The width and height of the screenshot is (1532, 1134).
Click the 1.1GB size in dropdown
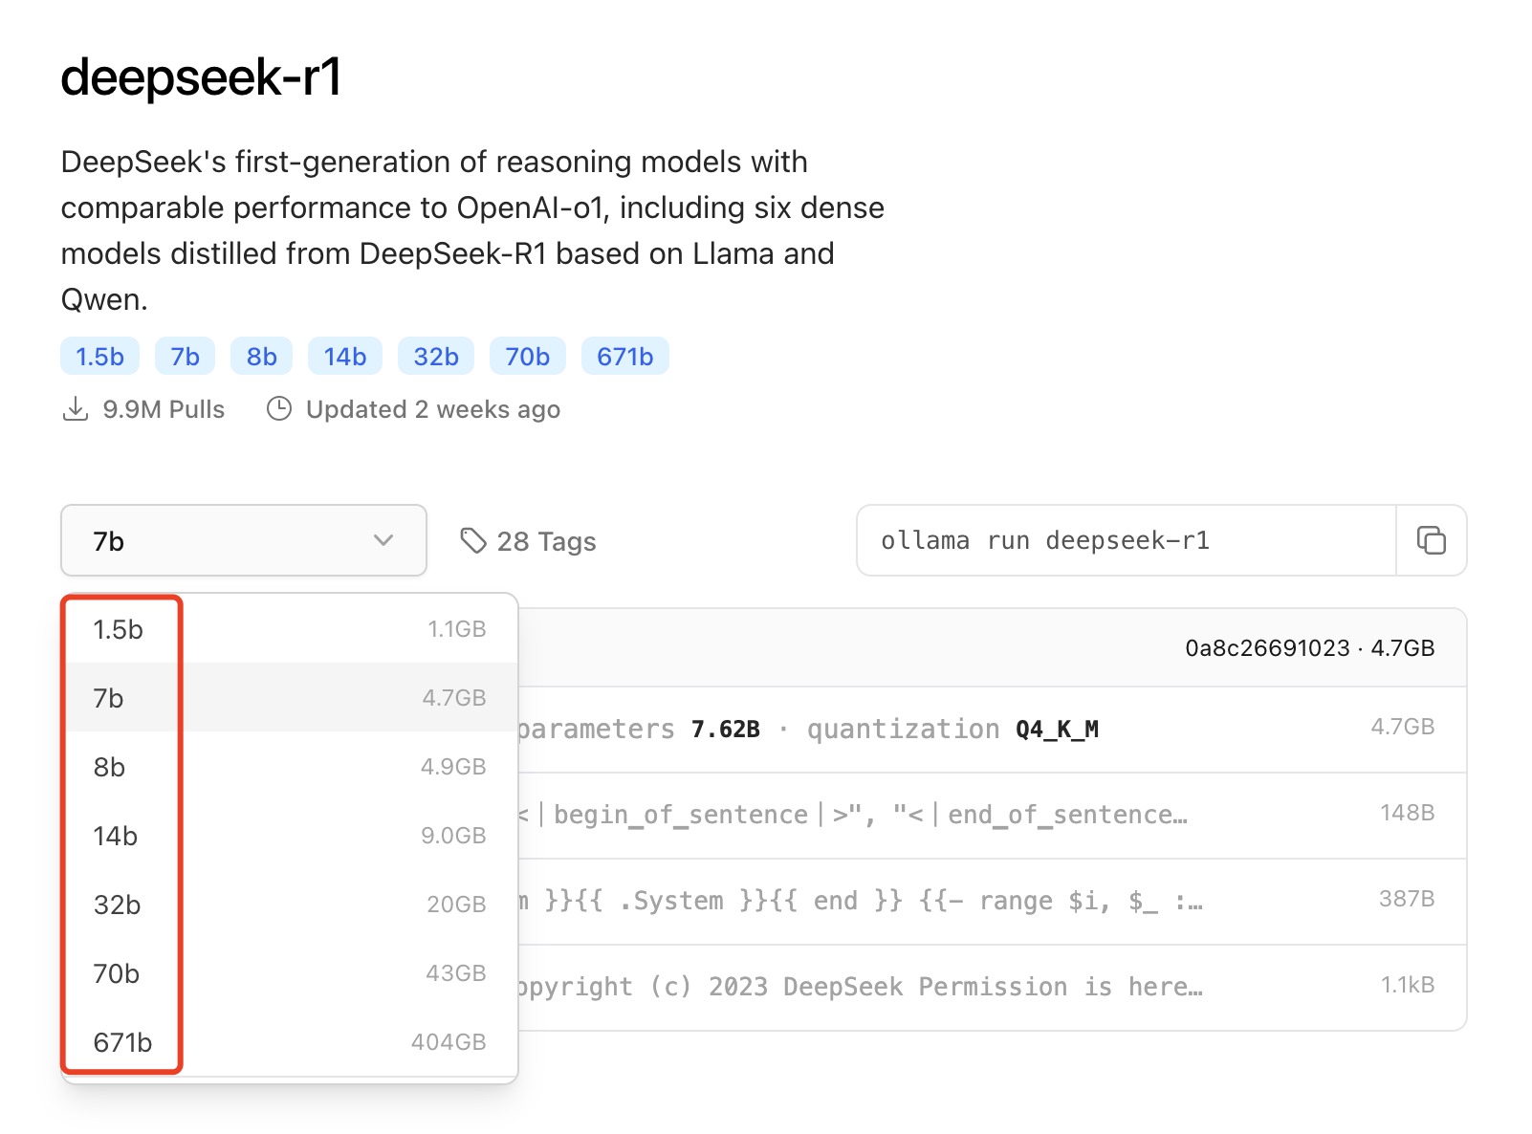pyautogui.click(x=457, y=629)
